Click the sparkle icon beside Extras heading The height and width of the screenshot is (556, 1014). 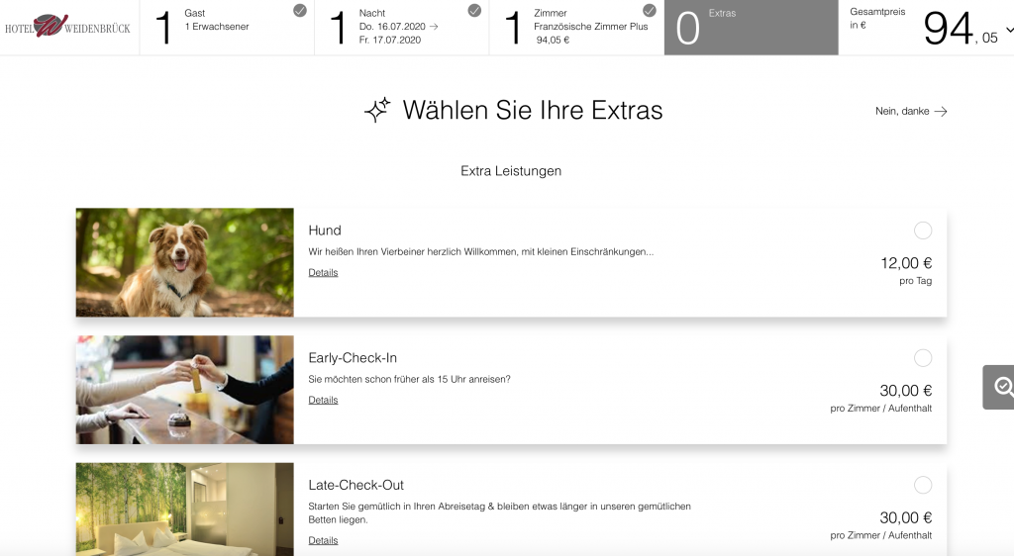point(377,110)
